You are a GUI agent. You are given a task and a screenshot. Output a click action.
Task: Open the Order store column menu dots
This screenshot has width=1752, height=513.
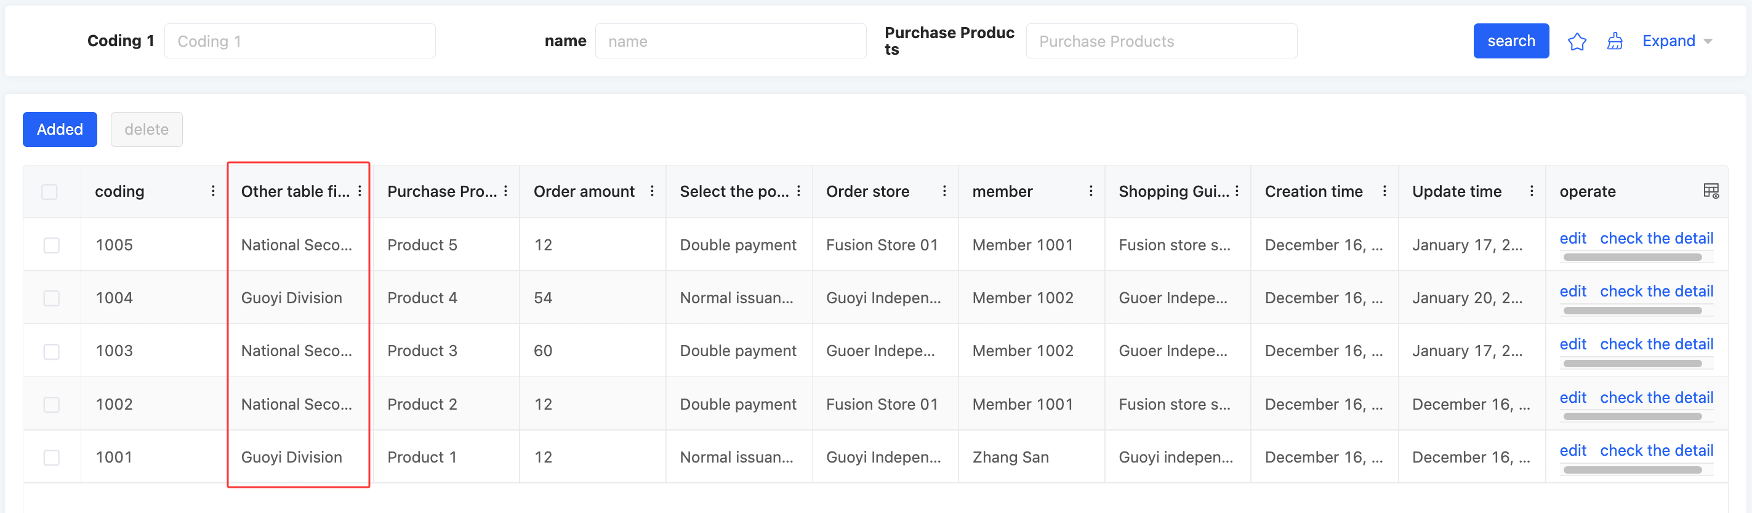tap(944, 191)
